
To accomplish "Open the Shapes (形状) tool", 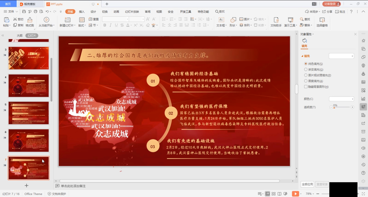I will click(233, 22).
